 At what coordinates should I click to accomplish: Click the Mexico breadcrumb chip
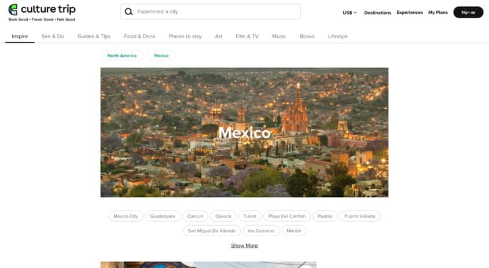[161, 56]
